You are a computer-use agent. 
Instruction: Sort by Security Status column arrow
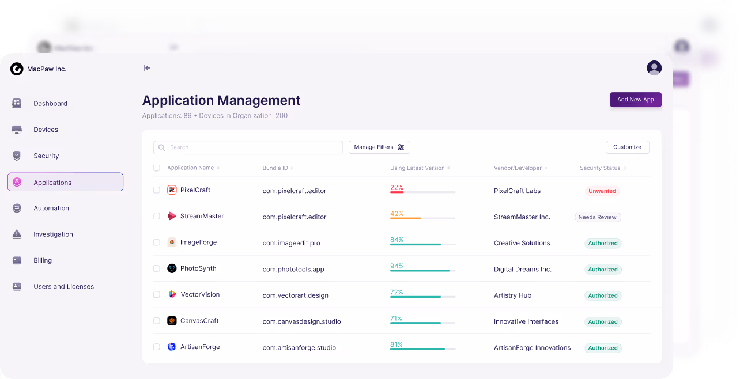click(625, 168)
